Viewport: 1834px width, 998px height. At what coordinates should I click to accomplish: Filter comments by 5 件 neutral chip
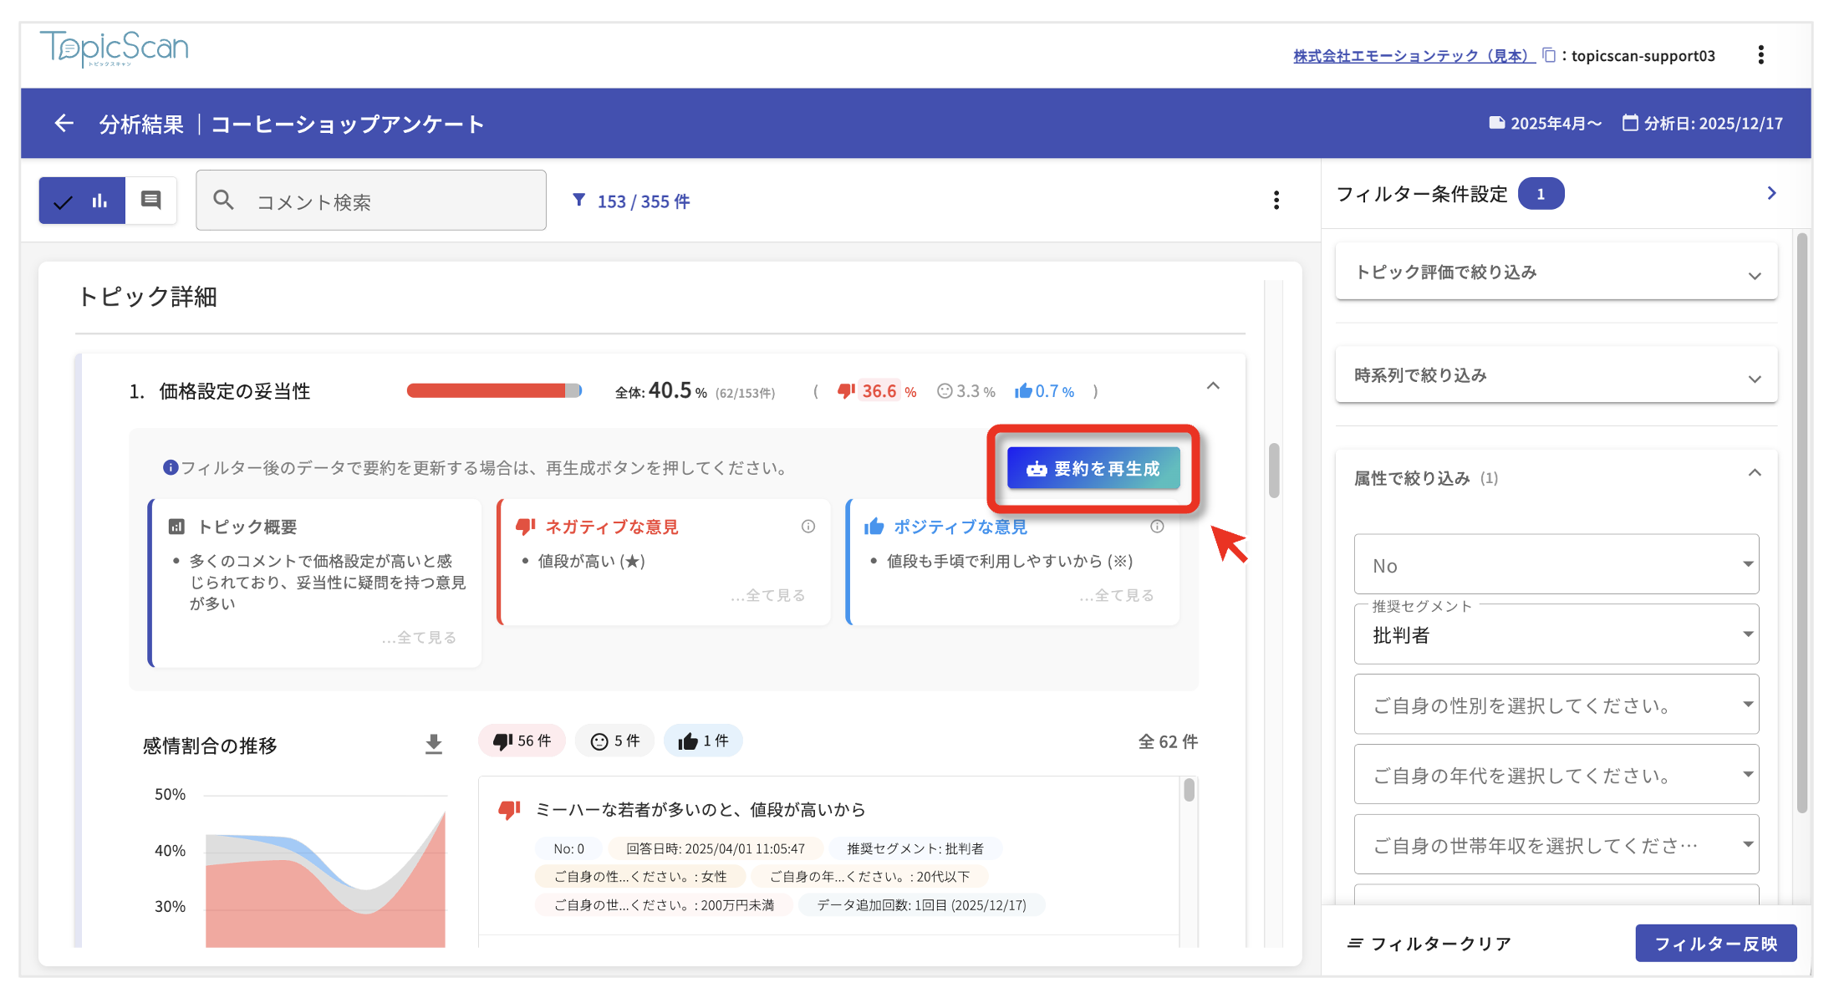point(615,741)
